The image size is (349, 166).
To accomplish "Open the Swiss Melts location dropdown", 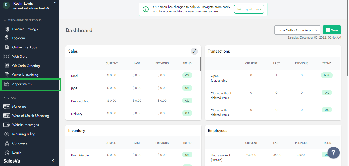I will click(297, 30).
